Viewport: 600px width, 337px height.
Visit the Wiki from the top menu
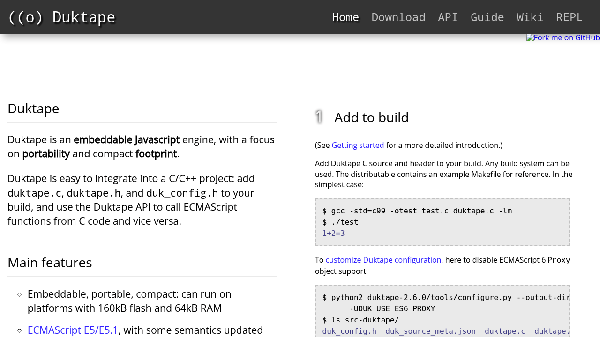(530, 17)
